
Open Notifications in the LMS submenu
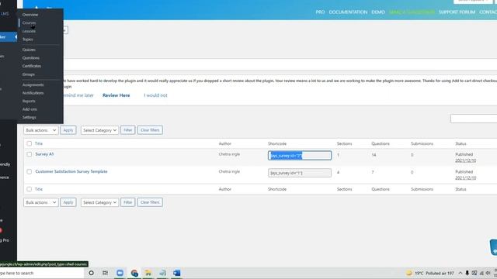(x=33, y=93)
